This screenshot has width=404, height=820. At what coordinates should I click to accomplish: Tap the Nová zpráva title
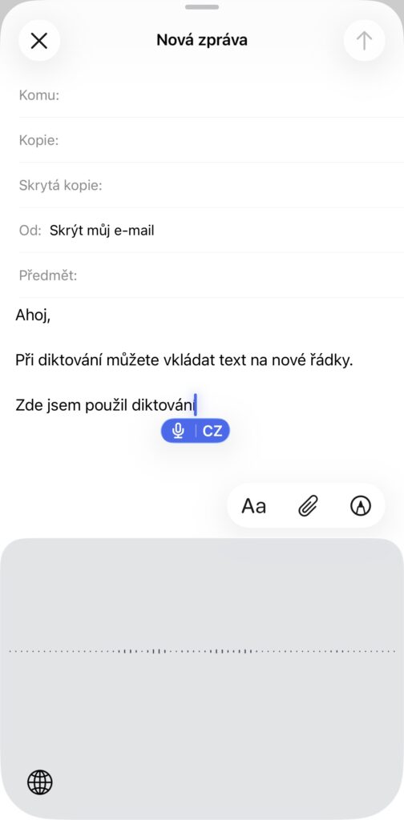[x=202, y=40]
